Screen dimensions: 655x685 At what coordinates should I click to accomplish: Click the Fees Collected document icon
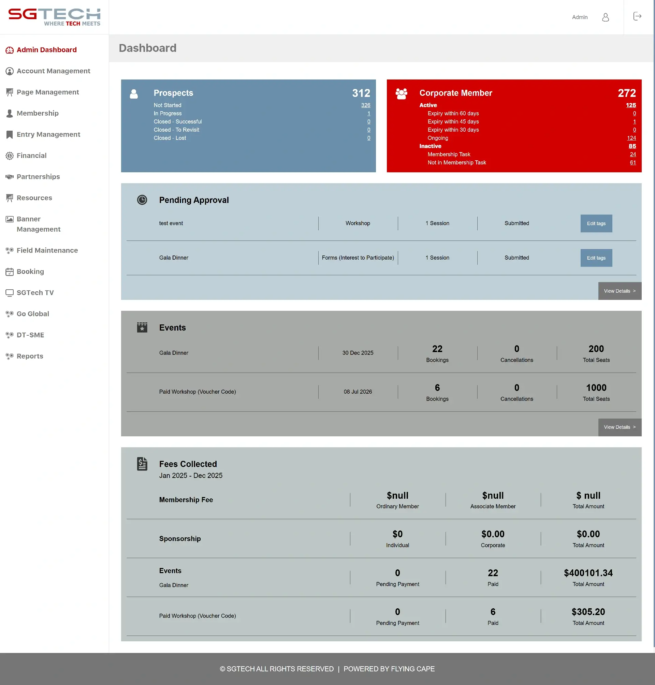click(142, 464)
